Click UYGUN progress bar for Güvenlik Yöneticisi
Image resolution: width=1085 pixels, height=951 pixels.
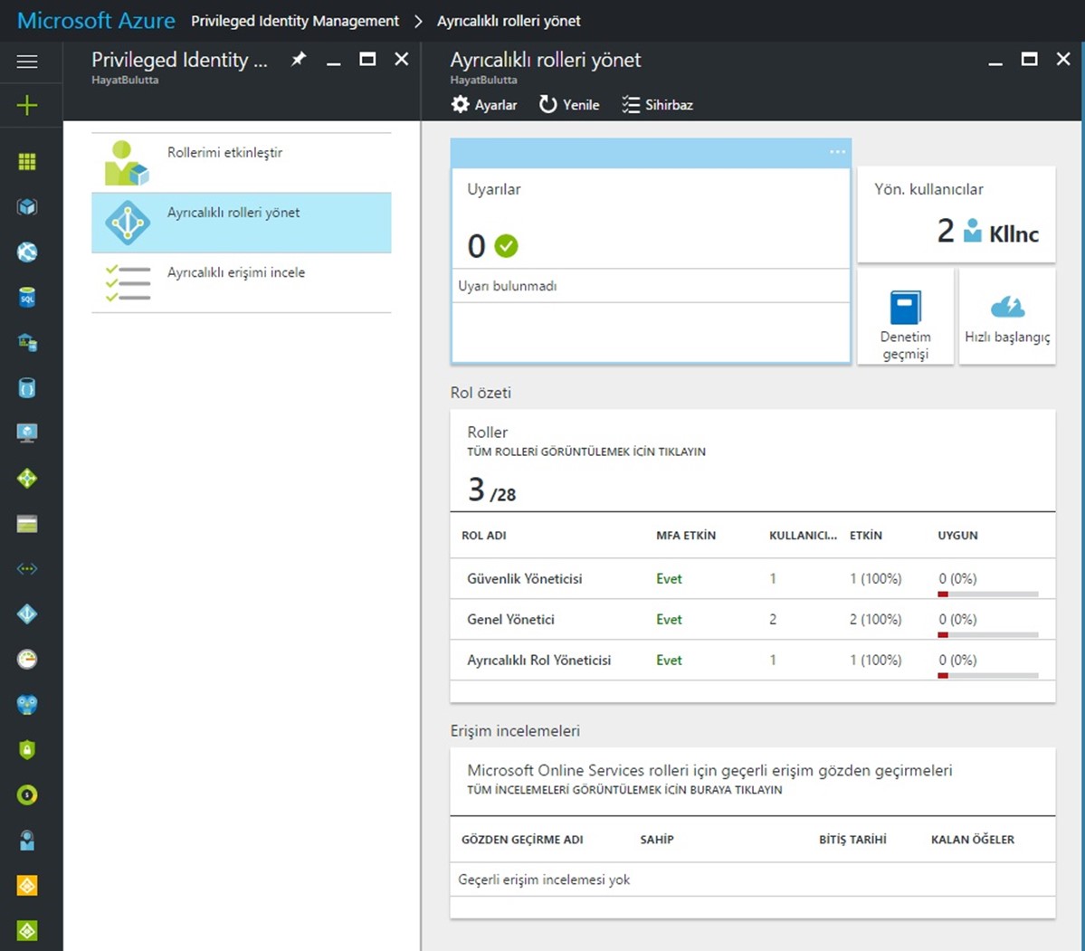tap(988, 594)
